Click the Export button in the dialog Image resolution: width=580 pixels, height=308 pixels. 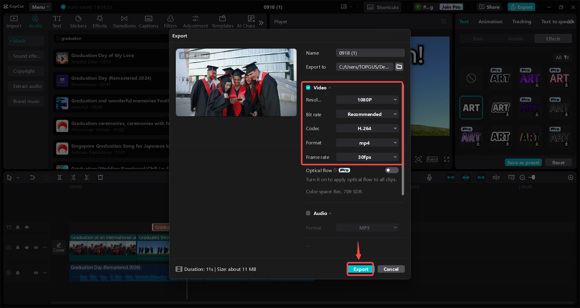[x=361, y=269]
